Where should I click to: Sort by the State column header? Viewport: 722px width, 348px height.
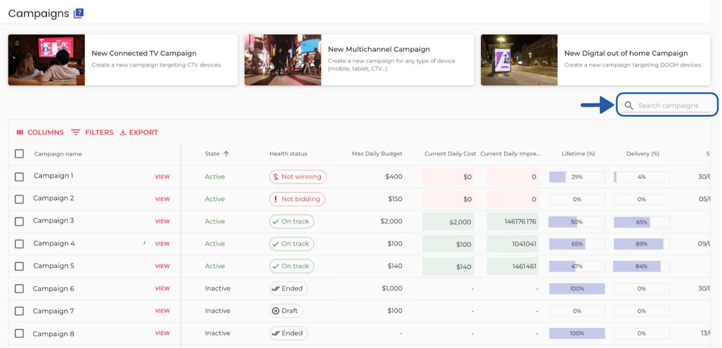212,154
